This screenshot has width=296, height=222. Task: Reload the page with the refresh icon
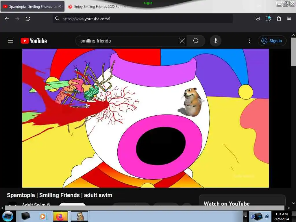(28, 19)
